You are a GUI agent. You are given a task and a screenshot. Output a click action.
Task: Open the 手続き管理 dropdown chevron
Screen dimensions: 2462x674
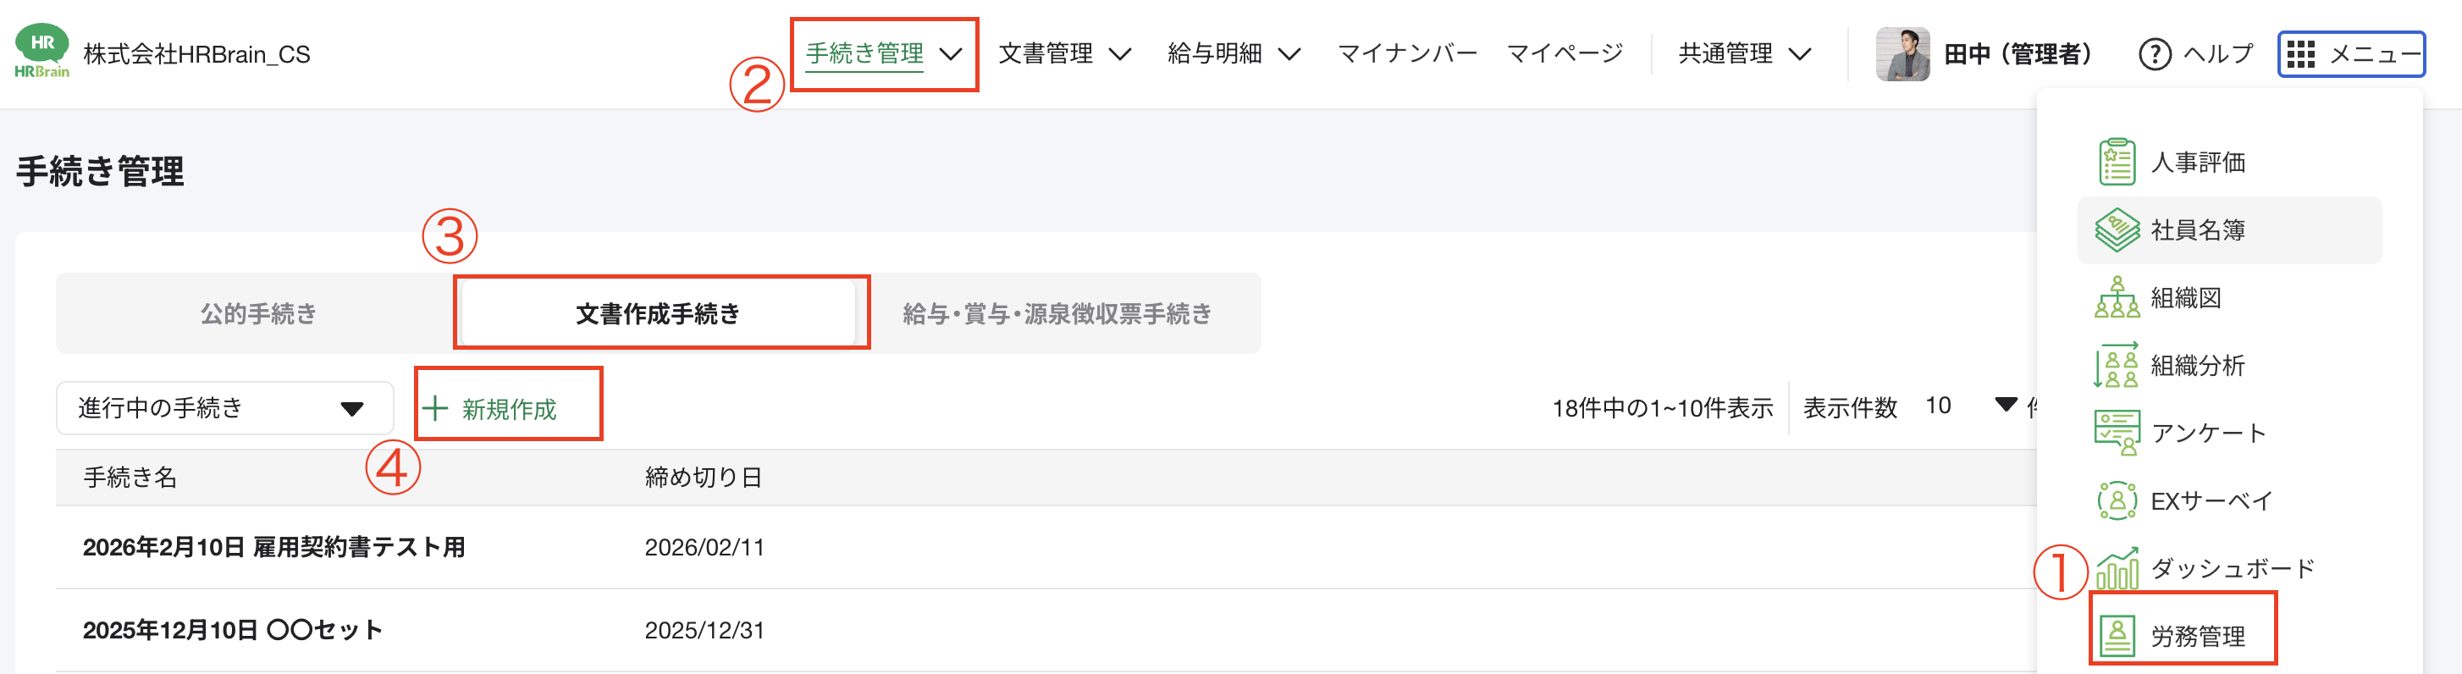coord(952,54)
